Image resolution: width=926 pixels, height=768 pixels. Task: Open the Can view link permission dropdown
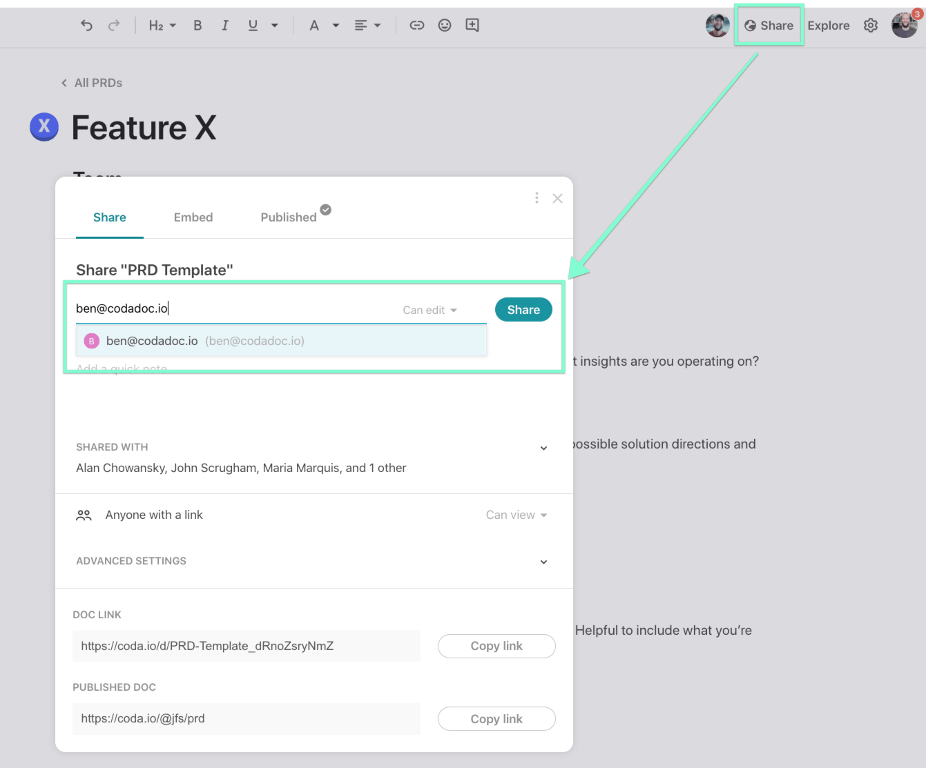click(x=517, y=515)
